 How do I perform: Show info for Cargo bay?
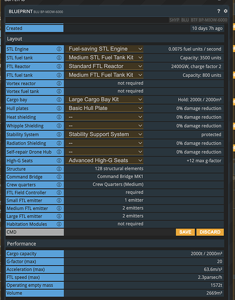tap(59, 100)
